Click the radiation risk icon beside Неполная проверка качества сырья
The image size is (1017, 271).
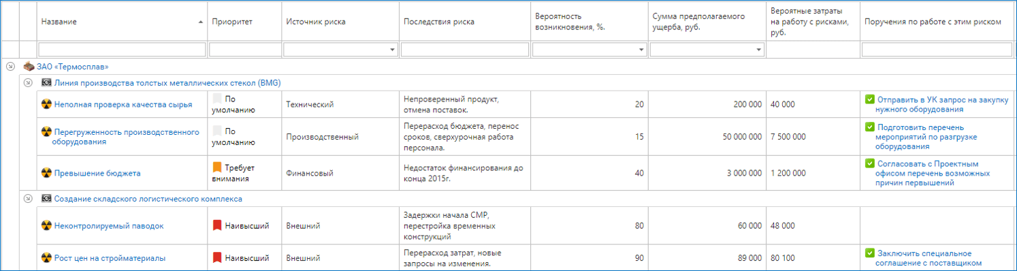pyautogui.click(x=46, y=105)
